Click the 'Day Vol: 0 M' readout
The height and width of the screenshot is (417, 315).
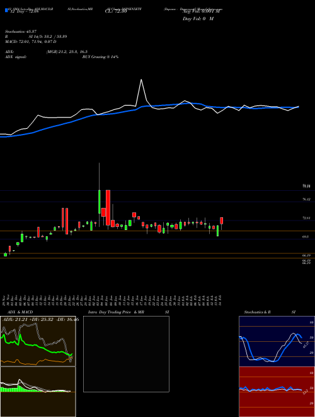[198, 19]
